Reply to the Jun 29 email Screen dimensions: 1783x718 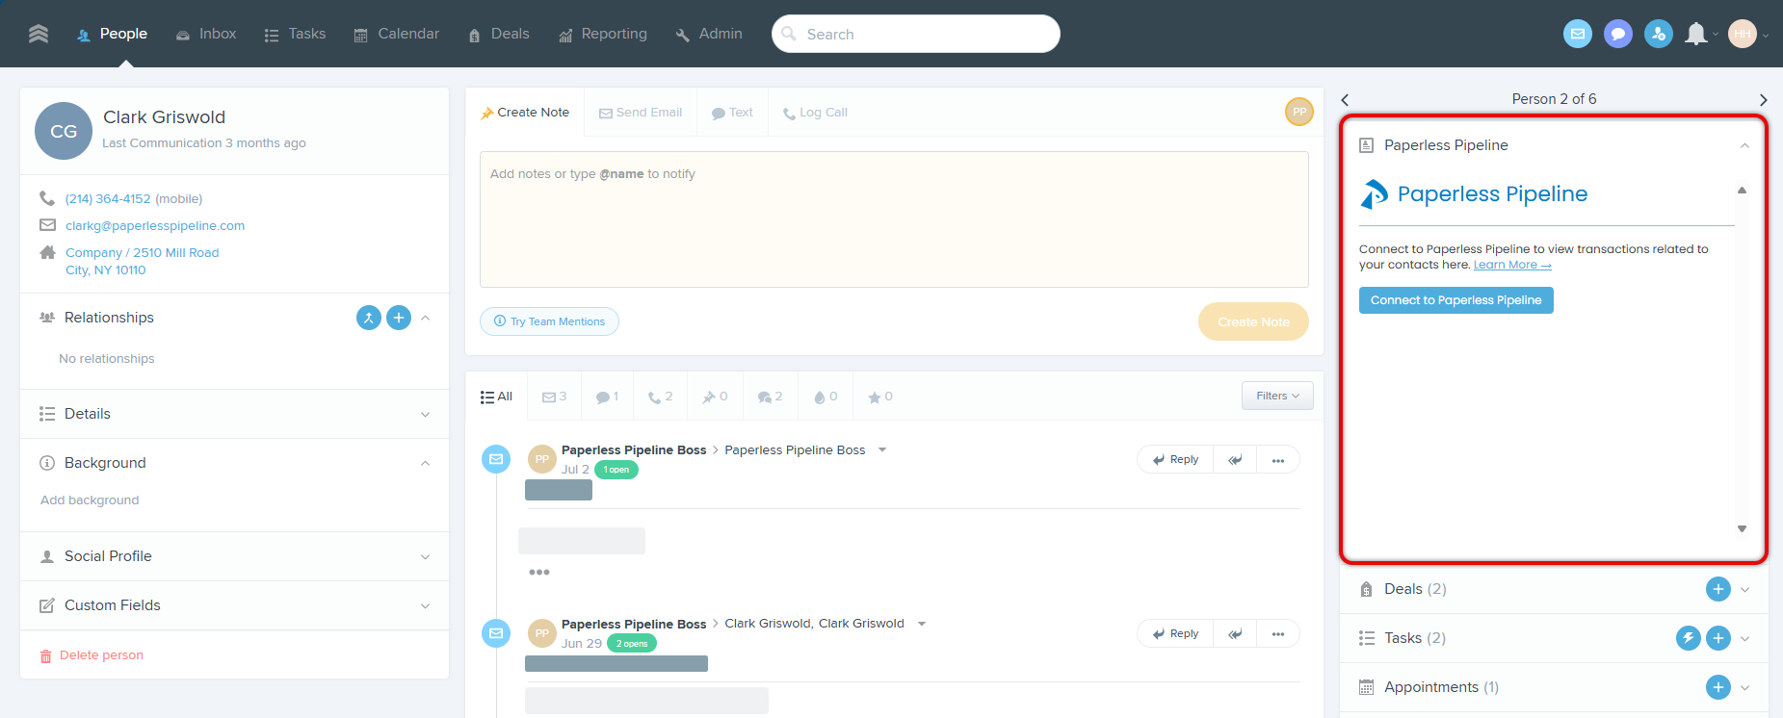pos(1175,633)
